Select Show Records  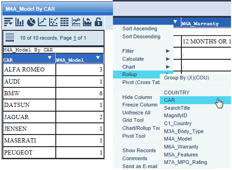point(139,150)
